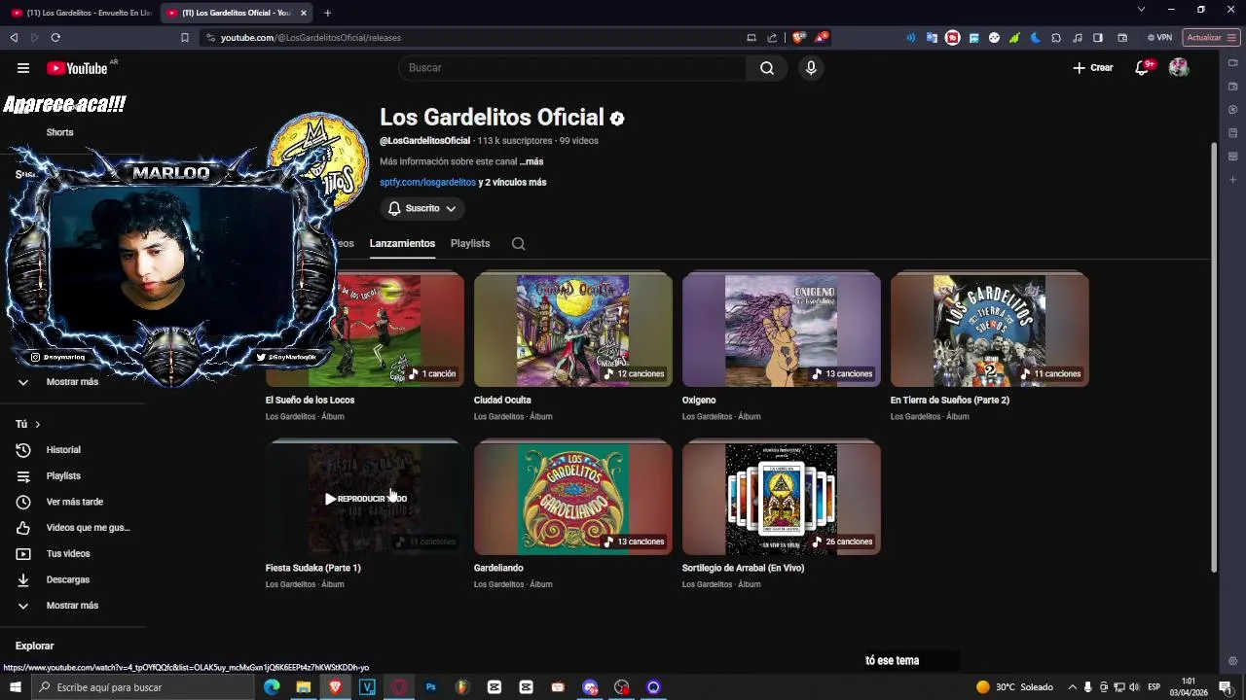Select the Lanzamientos channel tab
The height and width of the screenshot is (700, 1246).
[402, 244]
